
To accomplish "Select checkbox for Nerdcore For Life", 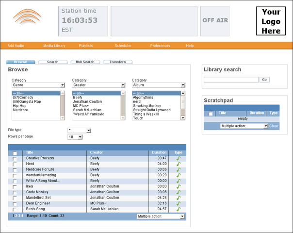I will (15, 170).
